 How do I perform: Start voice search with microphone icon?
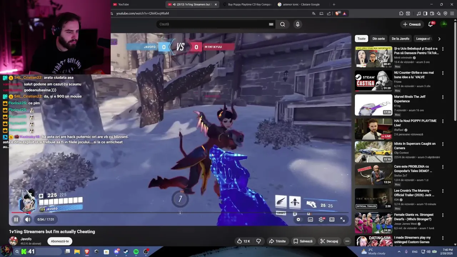pos(297,24)
